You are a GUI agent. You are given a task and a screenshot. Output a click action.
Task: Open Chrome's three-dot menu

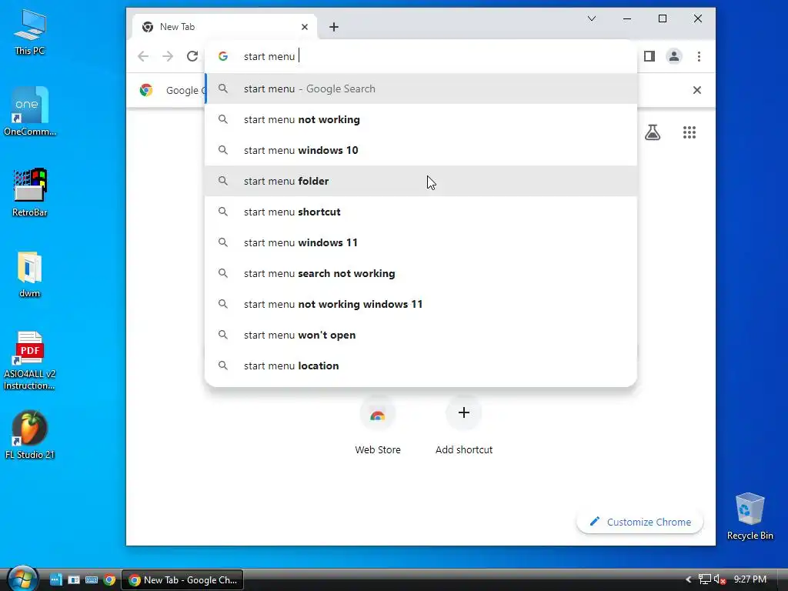pyautogui.click(x=699, y=56)
